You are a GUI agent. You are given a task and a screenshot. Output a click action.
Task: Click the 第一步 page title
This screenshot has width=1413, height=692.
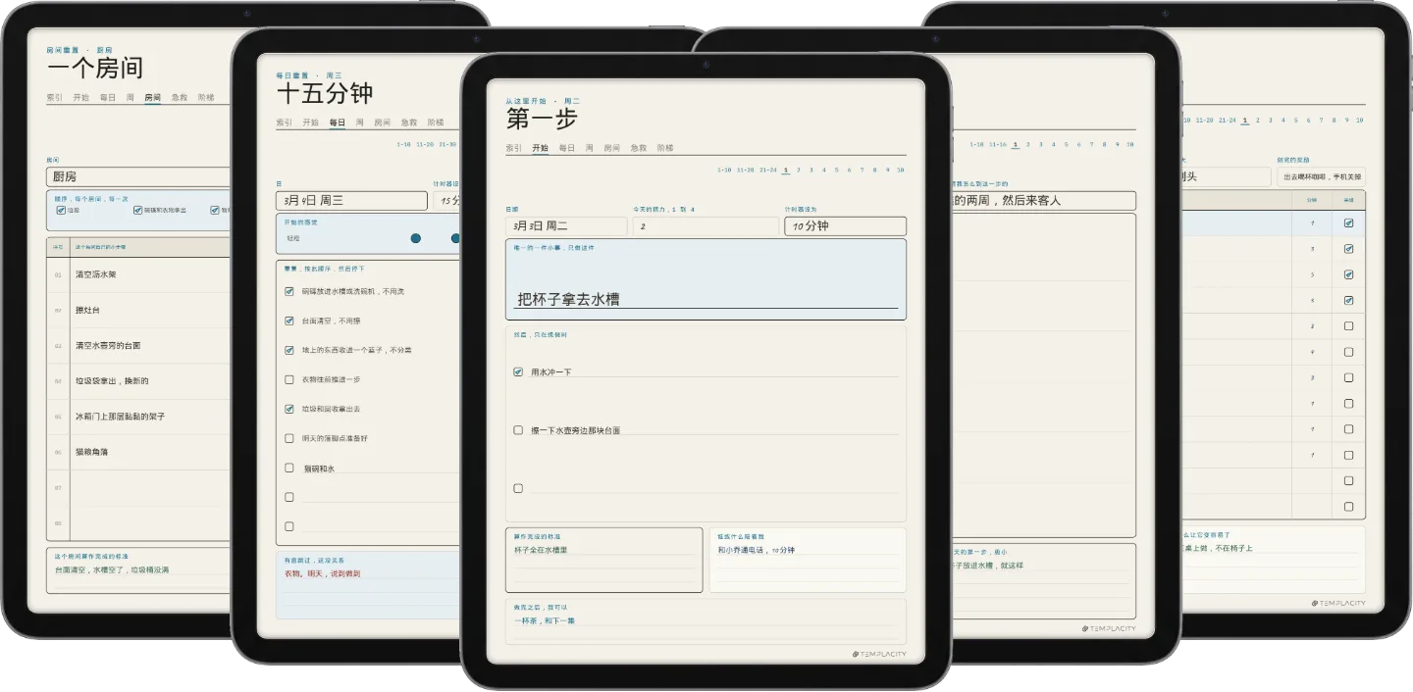click(542, 119)
